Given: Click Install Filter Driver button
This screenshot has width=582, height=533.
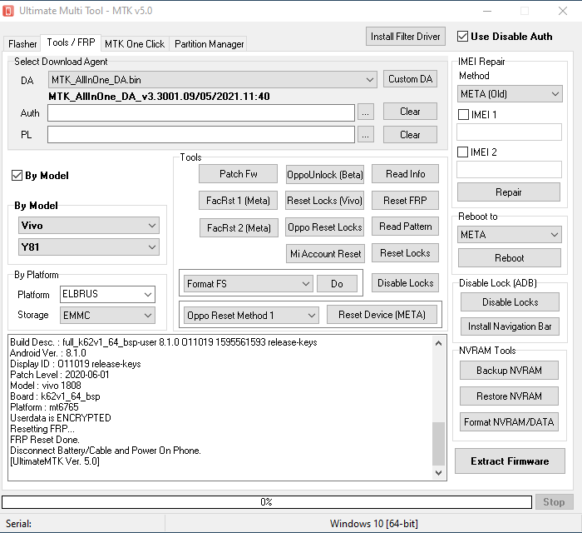Looking at the screenshot, I should coord(406,37).
